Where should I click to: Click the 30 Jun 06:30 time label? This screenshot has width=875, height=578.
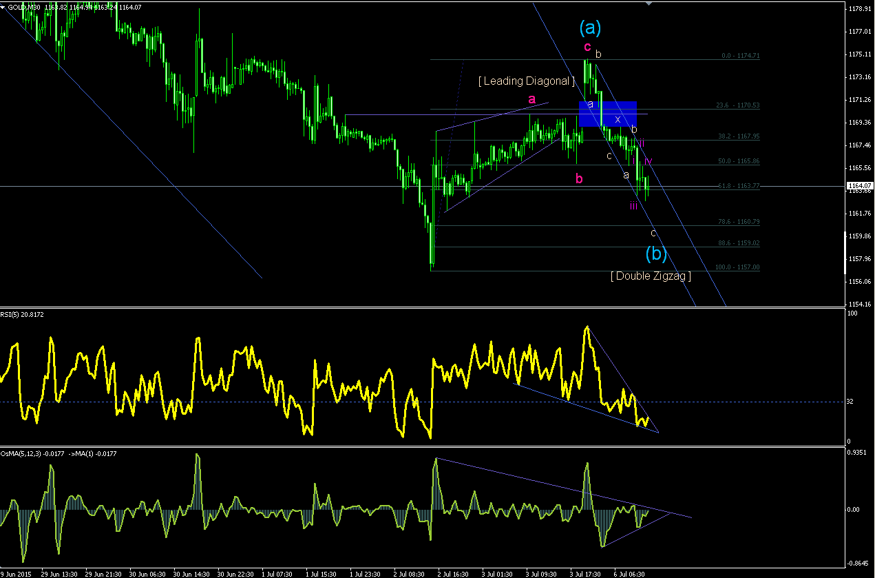[147, 573]
